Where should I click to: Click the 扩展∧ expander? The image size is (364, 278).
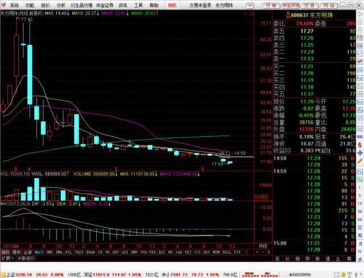8,258
